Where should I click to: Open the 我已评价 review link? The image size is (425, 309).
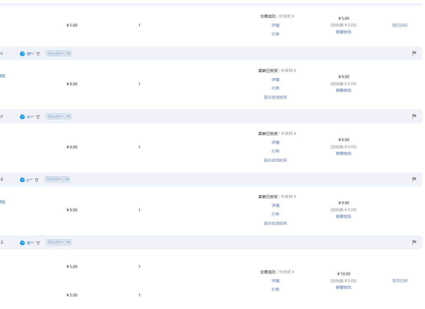click(400, 25)
